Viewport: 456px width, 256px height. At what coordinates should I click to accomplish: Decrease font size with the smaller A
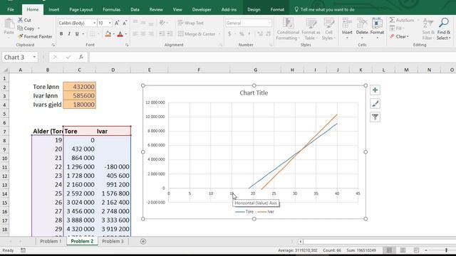(x=125, y=23)
